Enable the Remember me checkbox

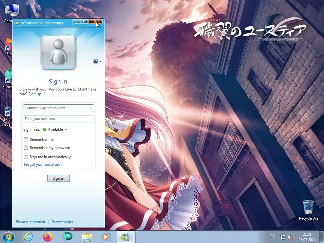point(26,140)
